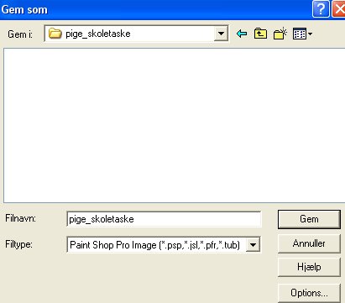Open the View menu icon
345x303 pixels.
pos(300,34)
